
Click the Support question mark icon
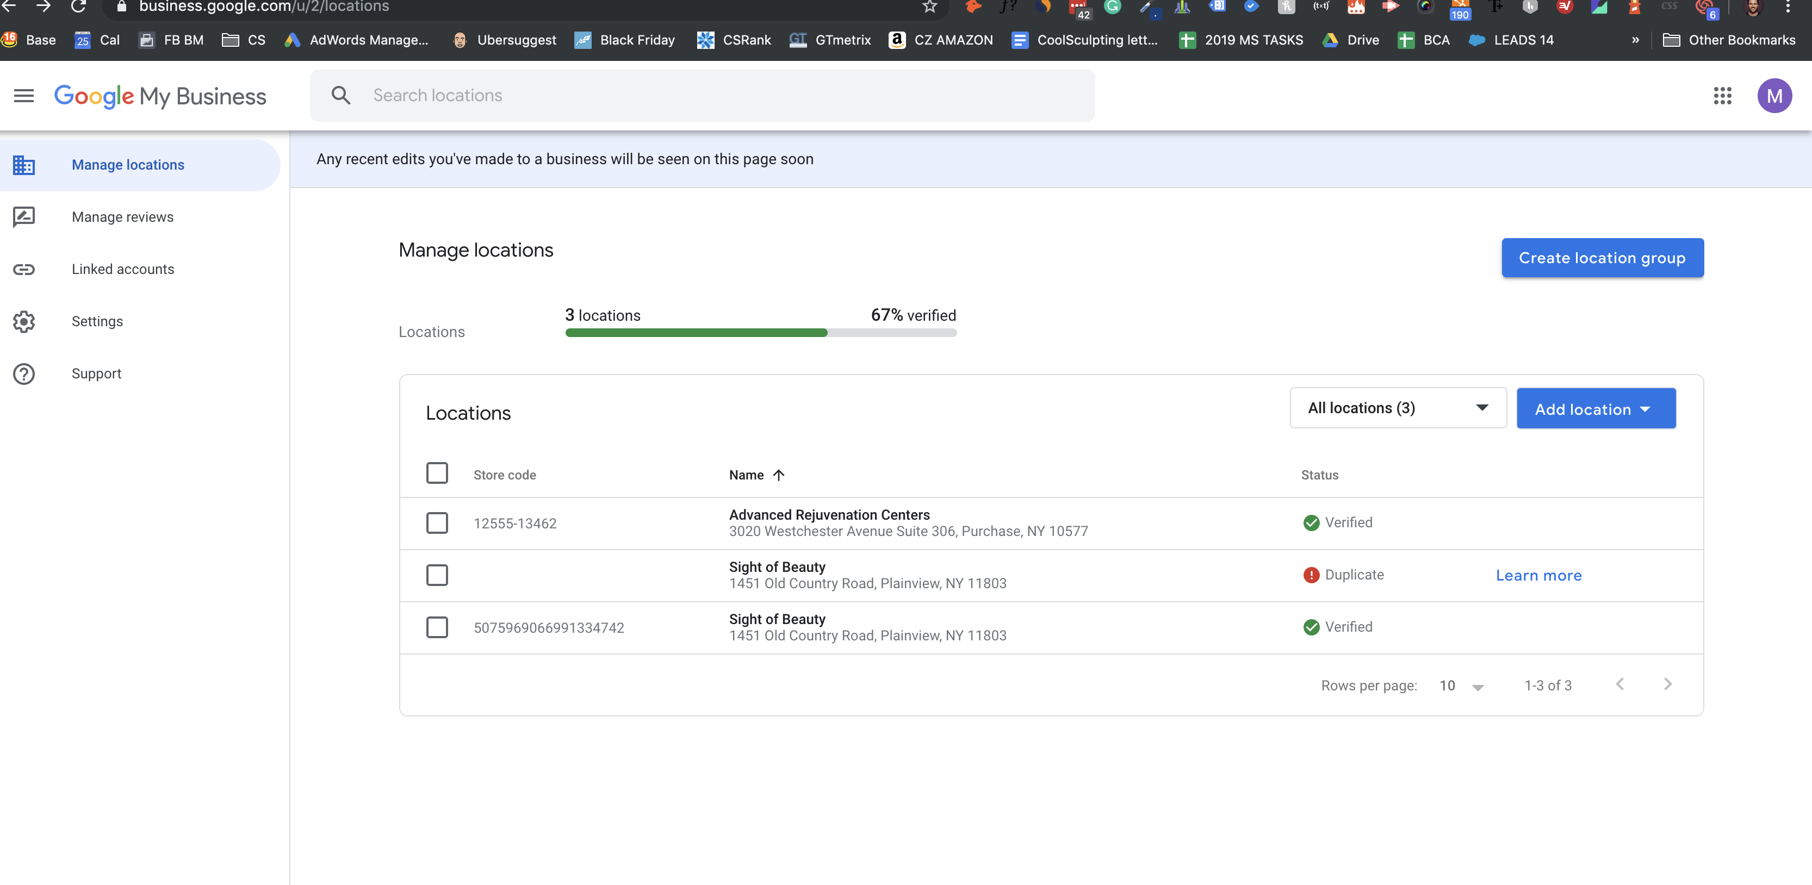[x=24, y=374]
